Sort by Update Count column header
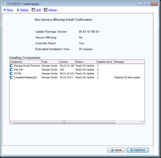Screen dimensions: 161x158 [105, 62]
